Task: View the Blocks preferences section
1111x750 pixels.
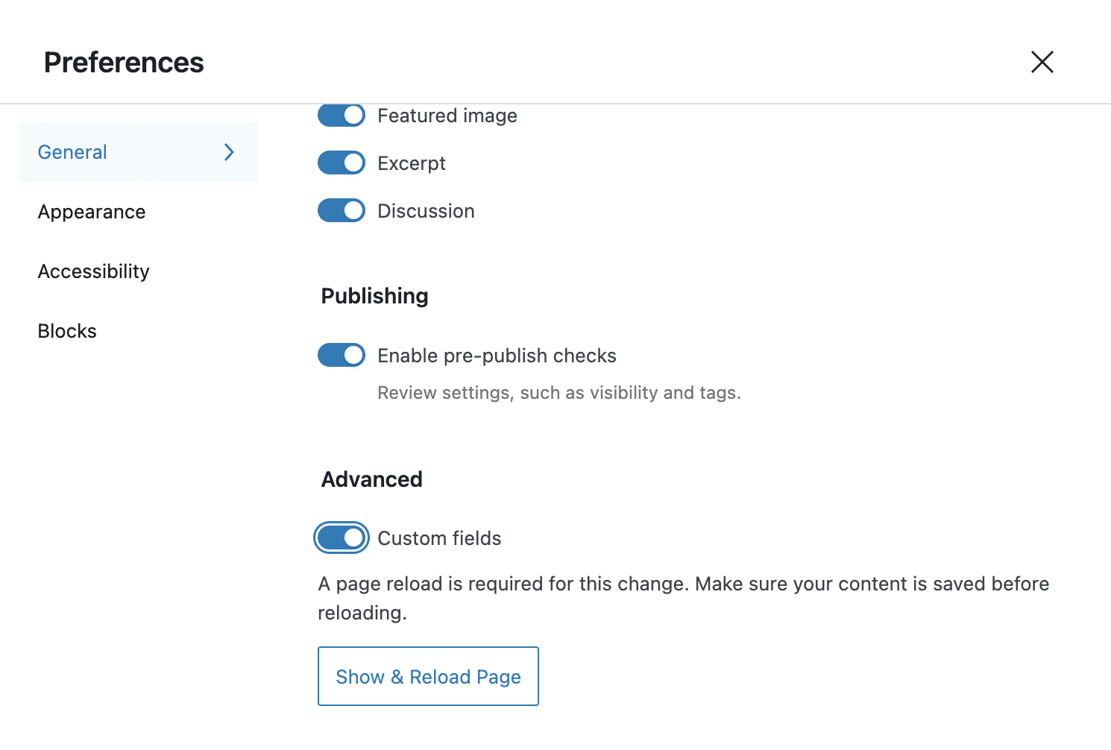Action: click(66, 330)
